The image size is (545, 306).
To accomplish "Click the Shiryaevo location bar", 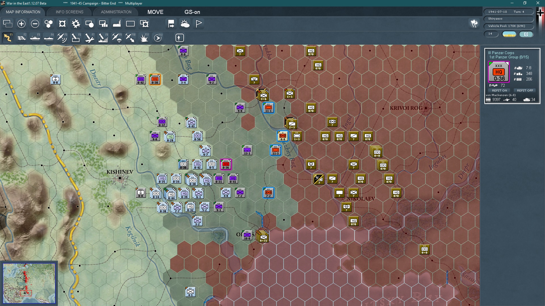I will tap(508, 19).
